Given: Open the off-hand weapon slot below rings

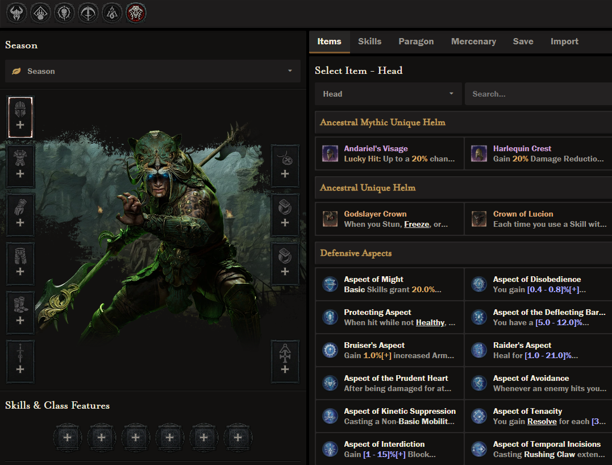Looking at the screenshot, I should [x=285, y=361].
